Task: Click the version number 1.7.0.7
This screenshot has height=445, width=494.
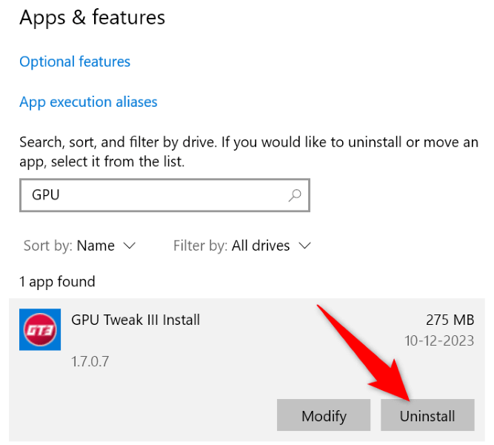Action: click(x=90, y=362)
